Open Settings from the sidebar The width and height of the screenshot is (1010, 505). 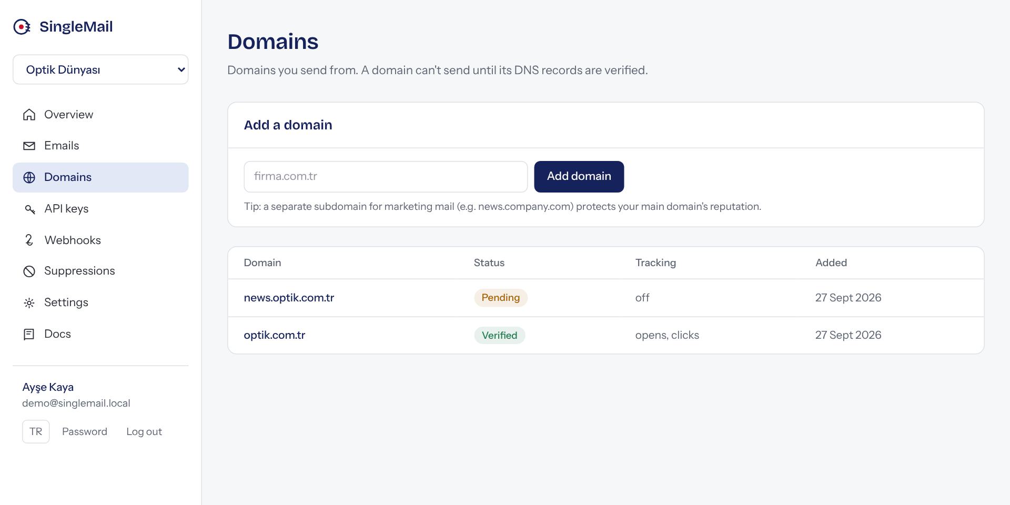(x=100, y=303)
